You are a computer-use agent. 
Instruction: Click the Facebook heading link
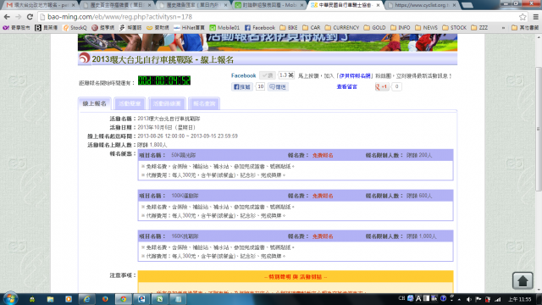243,75
